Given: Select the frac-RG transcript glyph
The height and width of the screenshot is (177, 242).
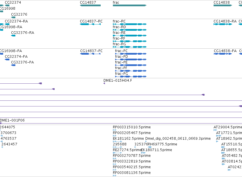Looking at the screenshot, I should (130, 47).
